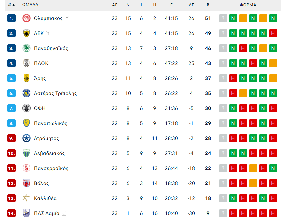Open the Λεβαδειακός team name link
The height and width of the screenshot is (221, 281).
[49, 153]
